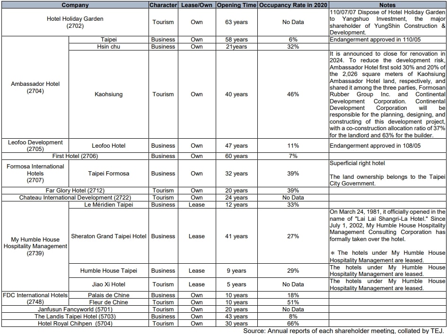Click the Source footnote text below table

tap(344, 331)
